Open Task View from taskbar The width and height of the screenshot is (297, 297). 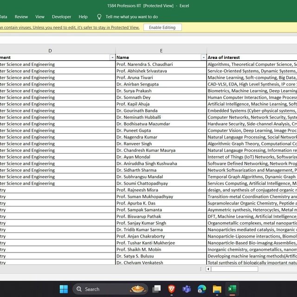coord(157,289)
